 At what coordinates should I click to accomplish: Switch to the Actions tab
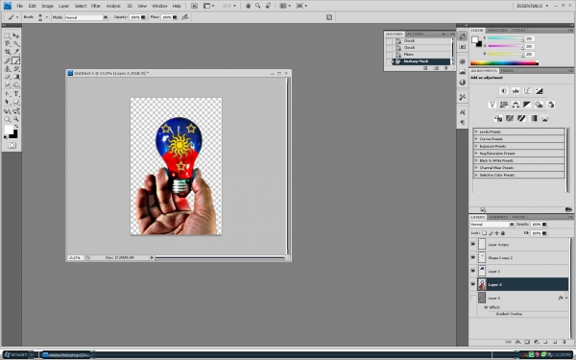tap(415, 34)
